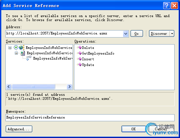
Task: Click the Services horizontal scrollbar thumb
Action: coord(33,86)
